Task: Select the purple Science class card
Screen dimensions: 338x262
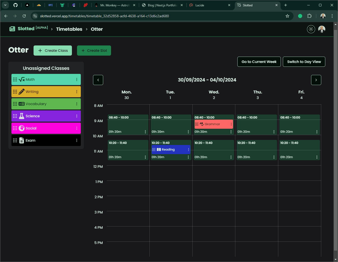Action: [46, 116]
